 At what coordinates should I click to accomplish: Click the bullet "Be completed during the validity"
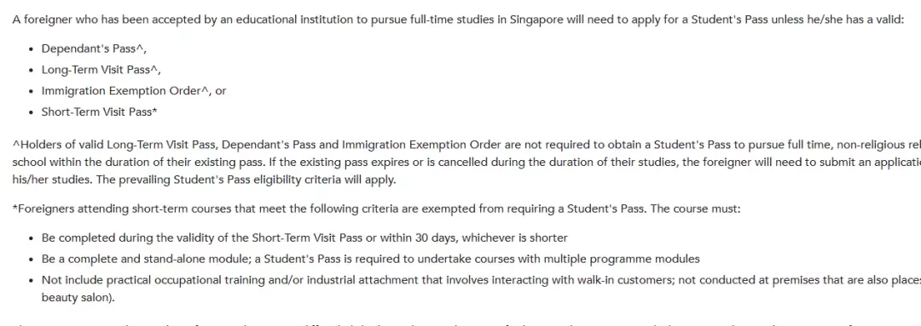[304, 238]
